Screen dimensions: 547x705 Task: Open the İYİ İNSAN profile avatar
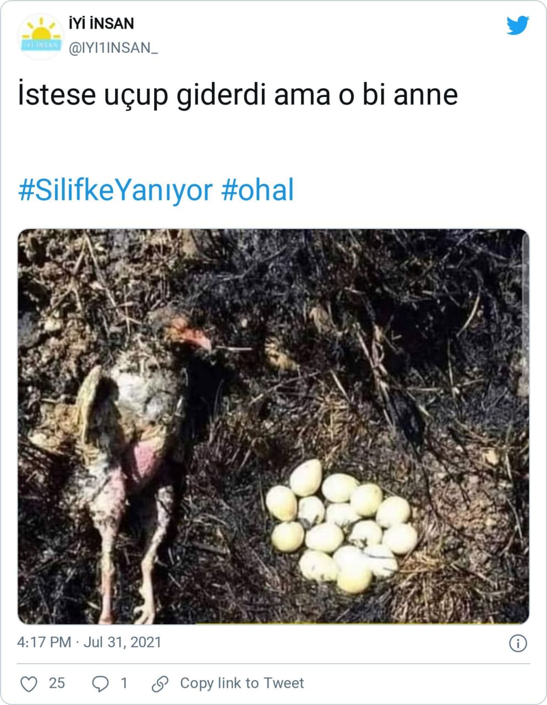click(41, 36)
